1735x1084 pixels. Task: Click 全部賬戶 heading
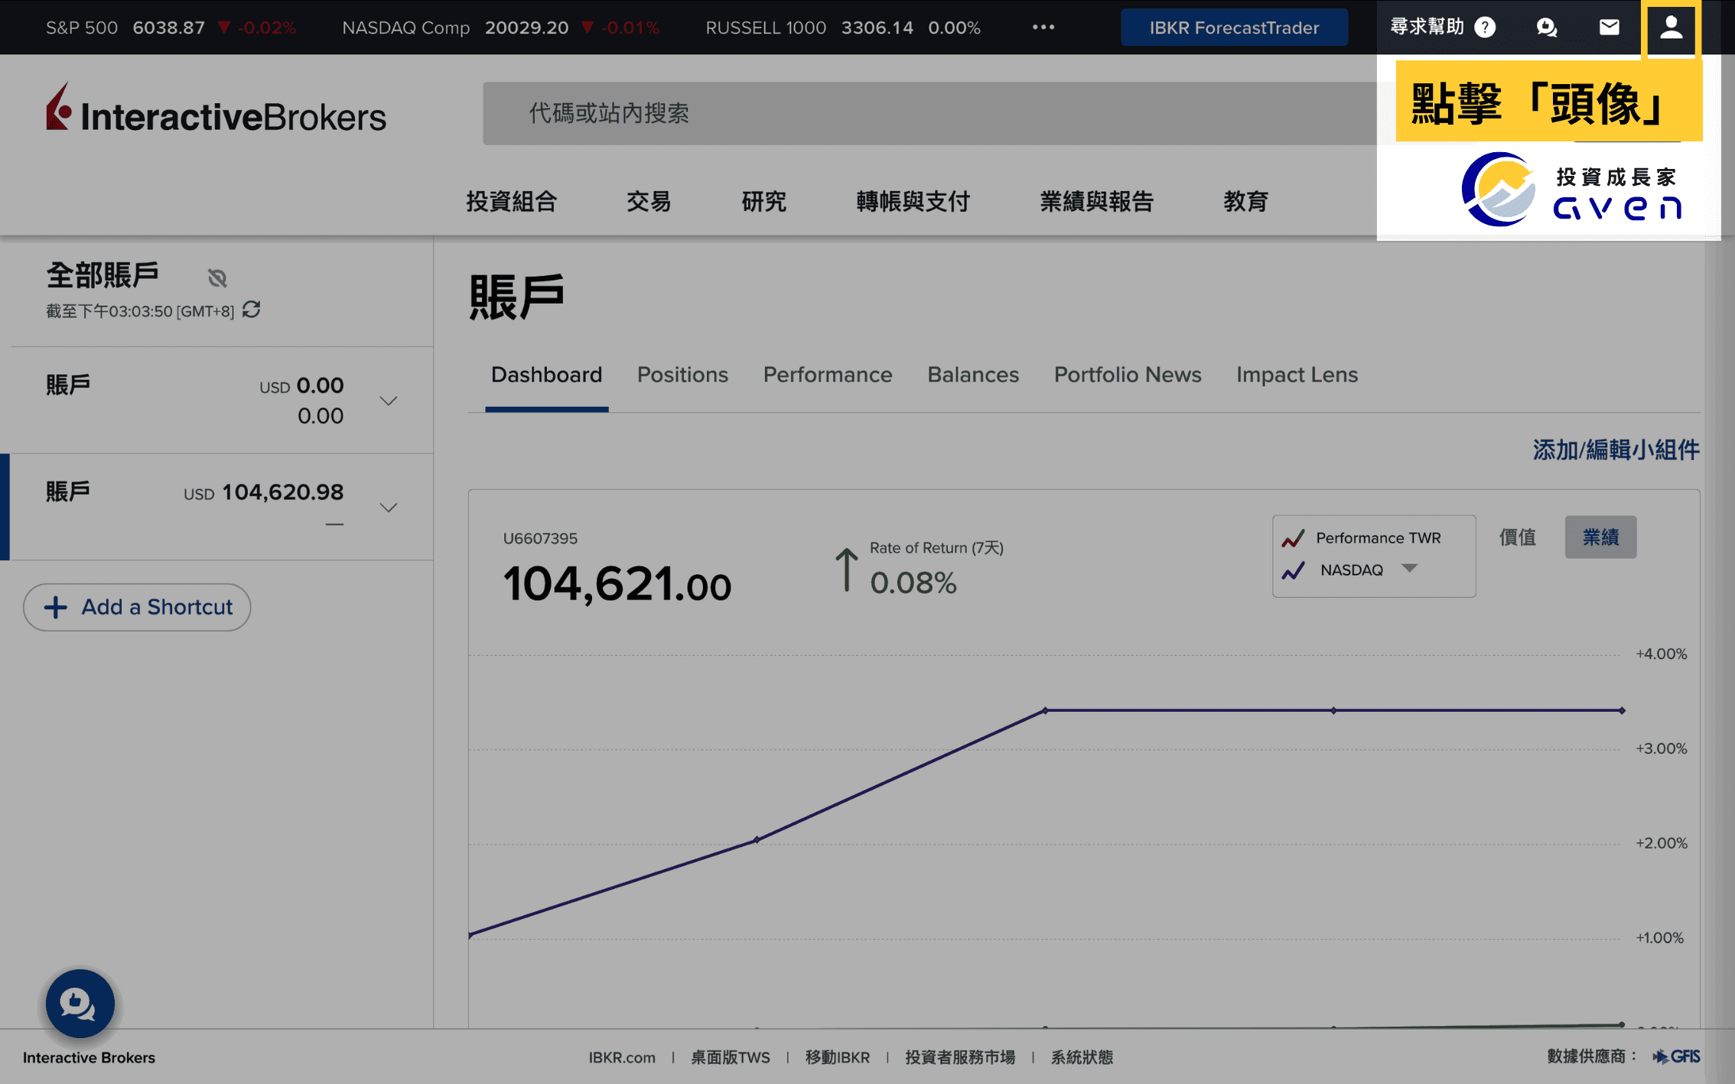[x=103, y=275]
